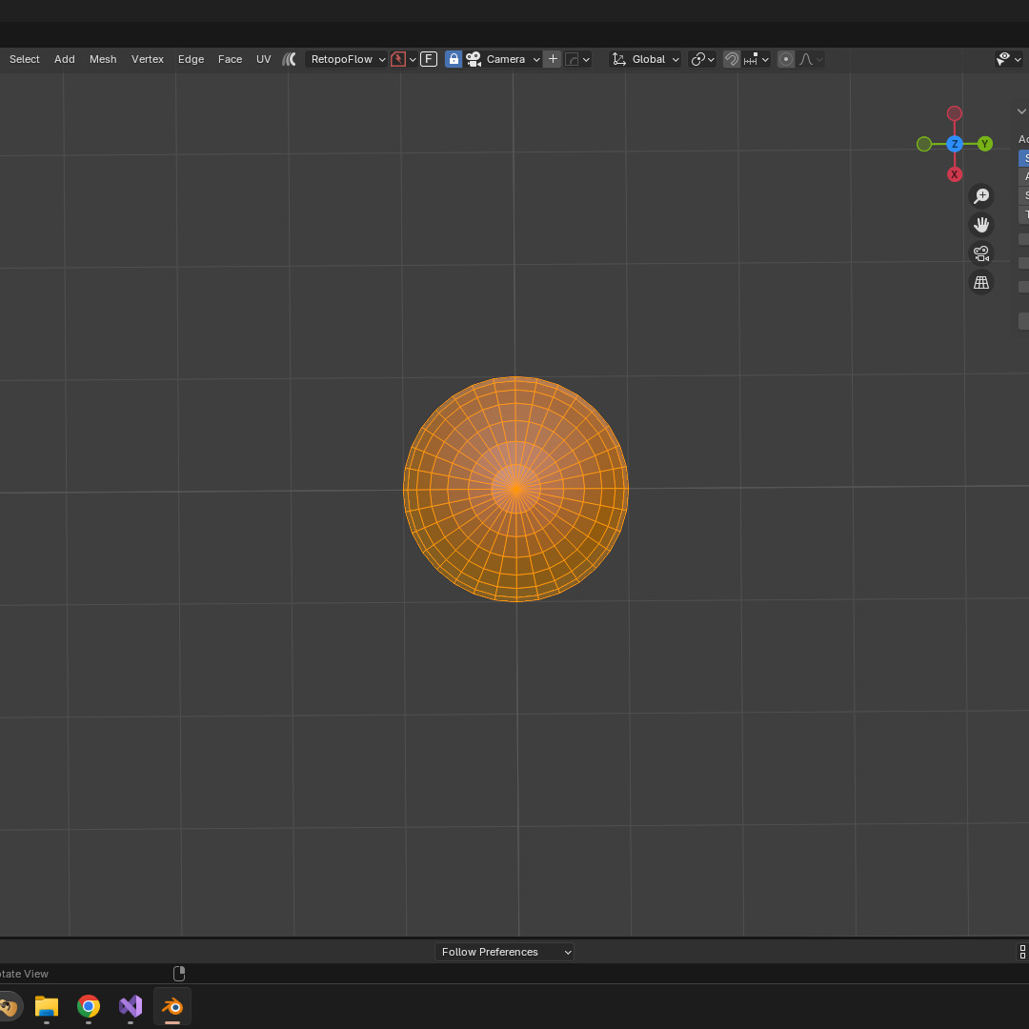The image size is (1029, 1029).
Task: Click the RetopoFlow logo icon
Action: [290, 59]
